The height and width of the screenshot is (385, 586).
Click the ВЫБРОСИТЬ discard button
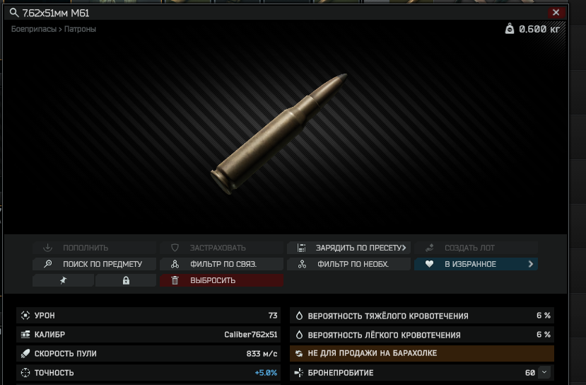[222, 280]
